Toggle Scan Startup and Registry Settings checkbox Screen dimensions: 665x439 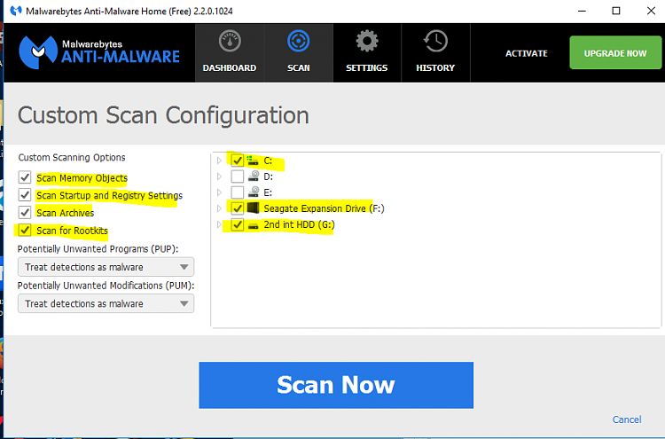[25, 195]
